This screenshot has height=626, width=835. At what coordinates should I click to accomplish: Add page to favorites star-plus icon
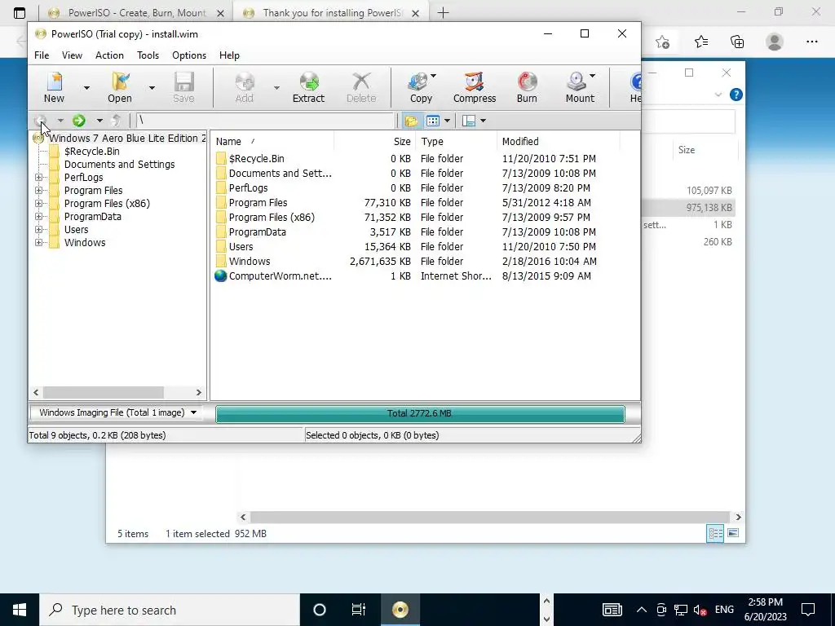(662, 42)
